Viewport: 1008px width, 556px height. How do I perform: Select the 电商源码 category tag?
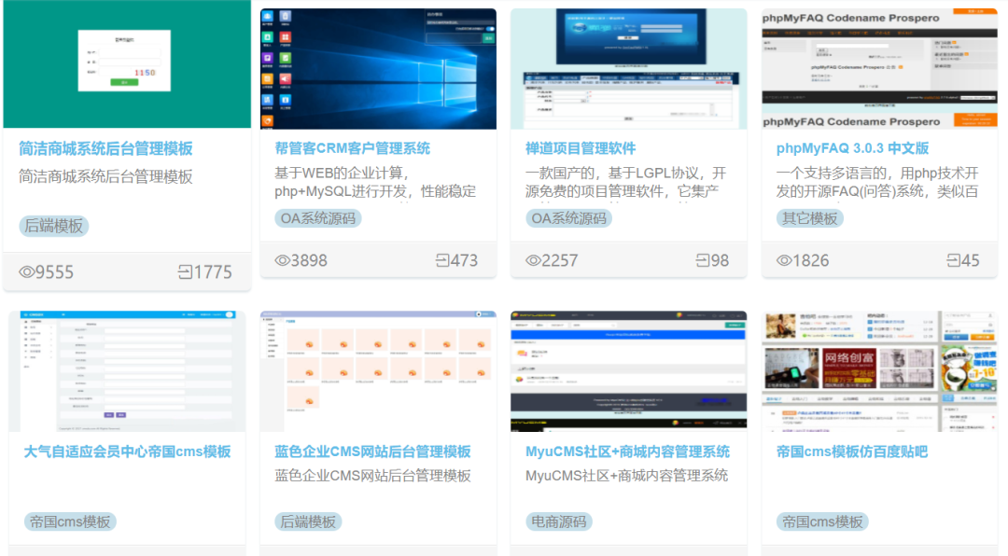pyautogui.click(x=560, y=522)
